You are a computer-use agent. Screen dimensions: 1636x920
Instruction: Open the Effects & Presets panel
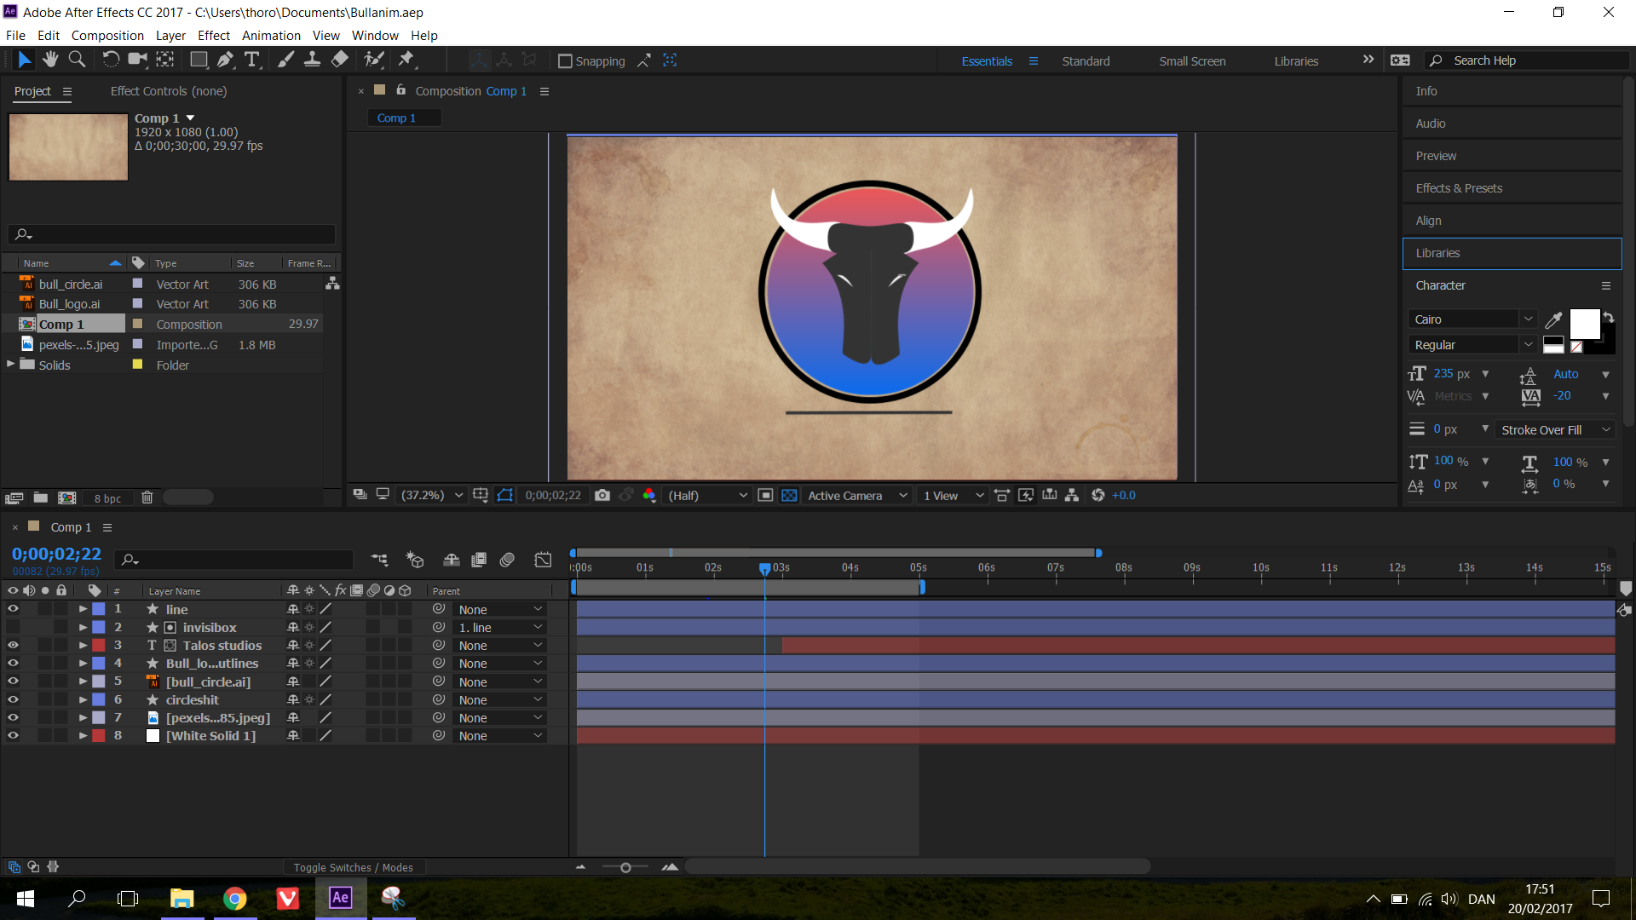point(1459,188)
